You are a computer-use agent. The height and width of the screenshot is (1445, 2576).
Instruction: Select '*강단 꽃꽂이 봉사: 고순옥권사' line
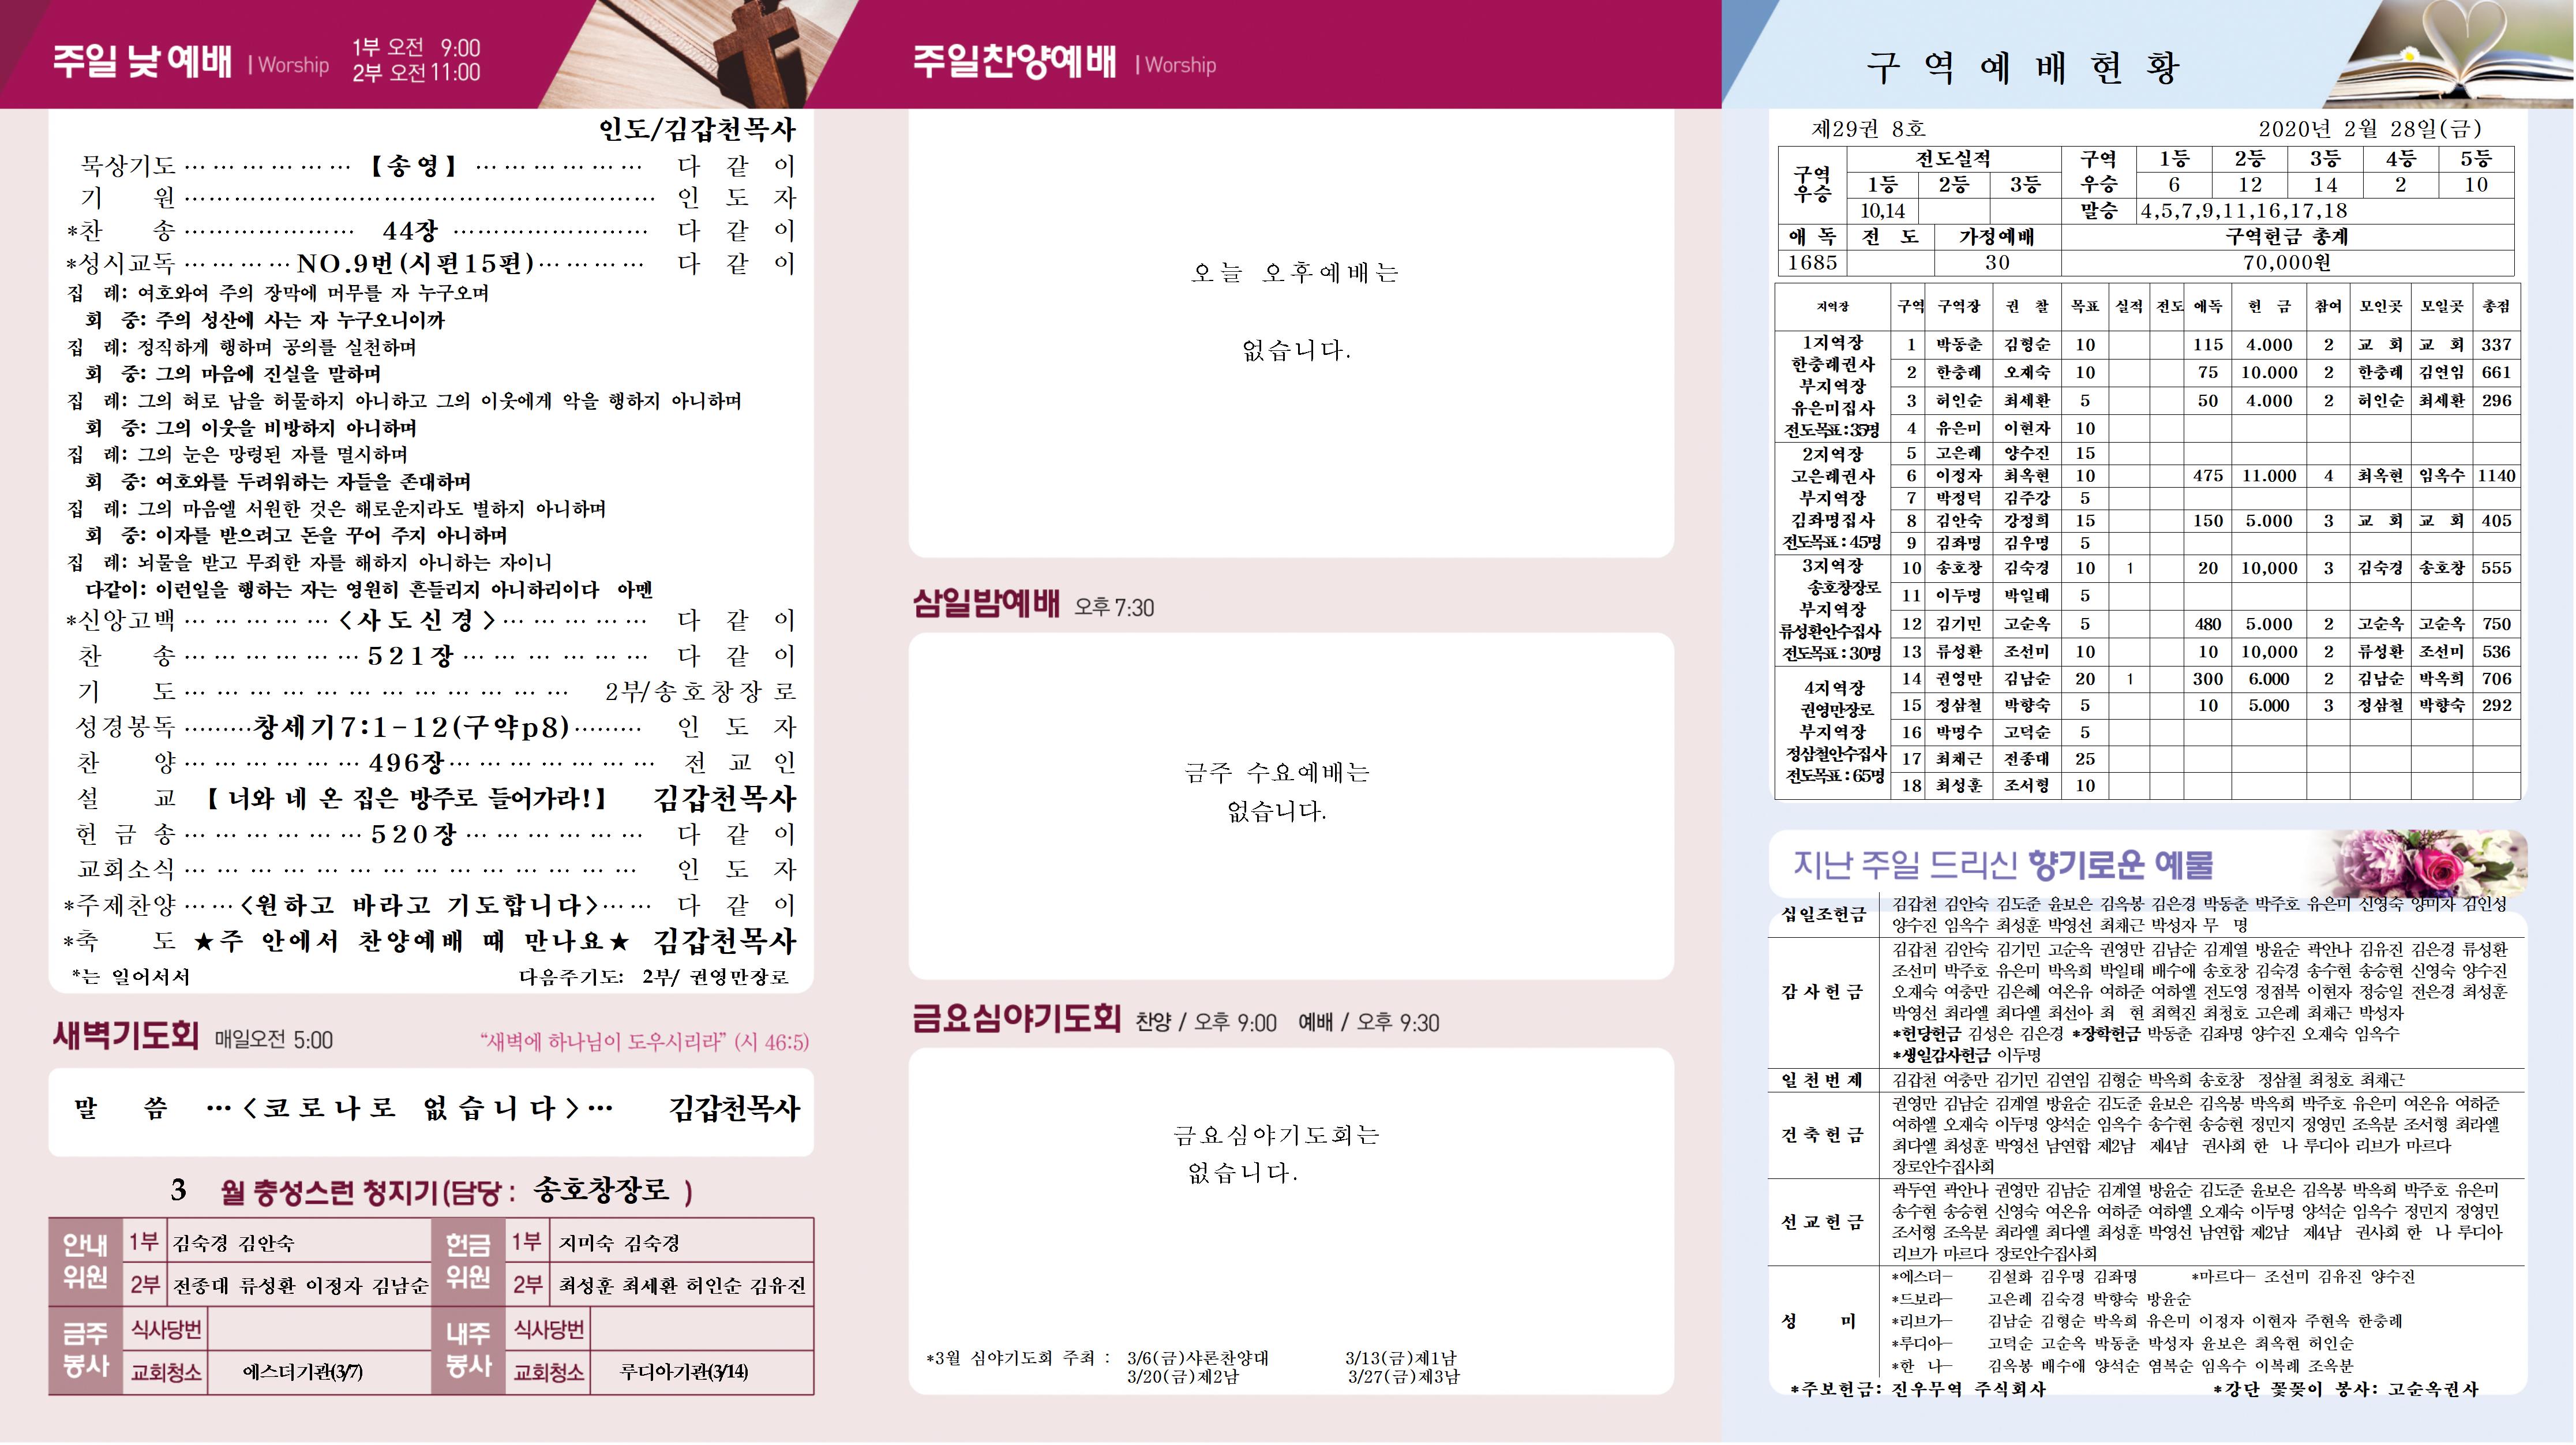[x=2346, y=1390]
